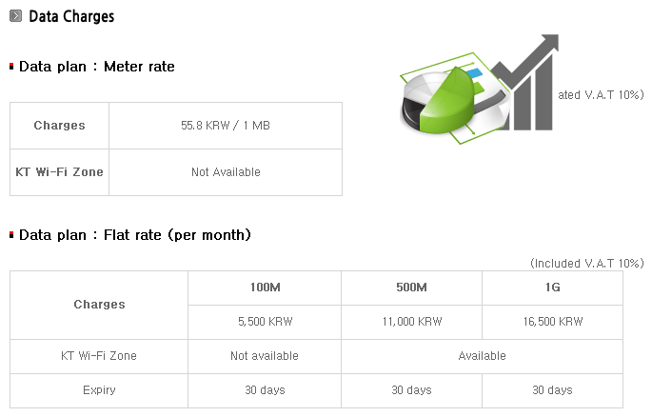
Task: Click the red bullet before Flat rate
Action: [x=11, y=234]
